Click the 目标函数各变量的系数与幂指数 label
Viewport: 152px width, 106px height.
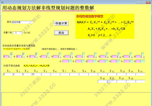19,46
